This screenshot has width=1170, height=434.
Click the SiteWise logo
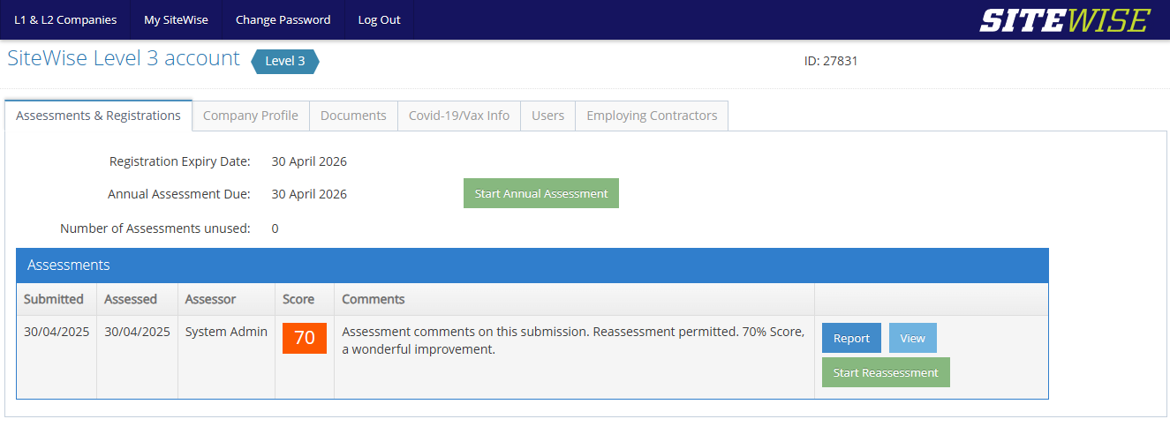(1065, 19)
